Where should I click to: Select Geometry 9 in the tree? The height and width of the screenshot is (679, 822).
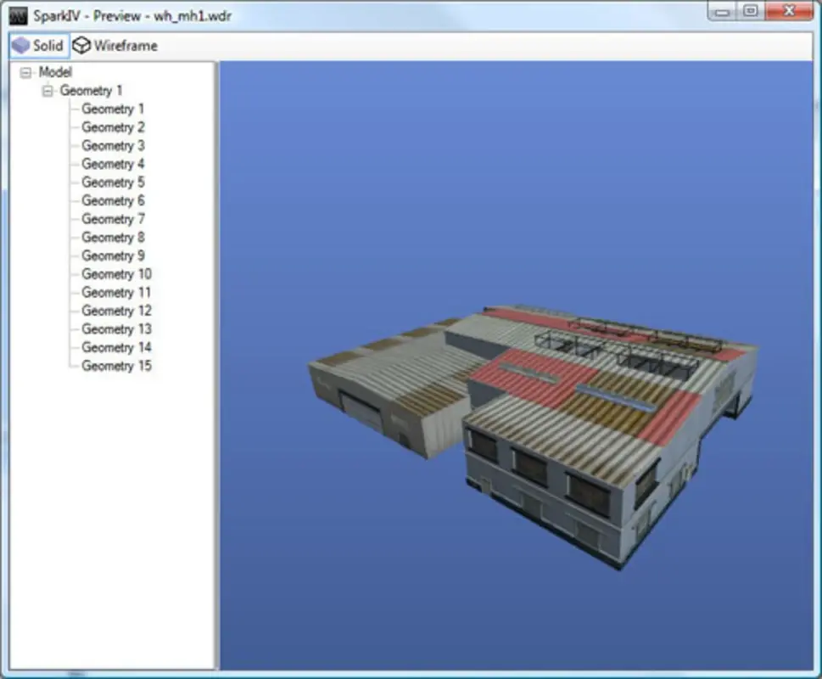(112, 255)
